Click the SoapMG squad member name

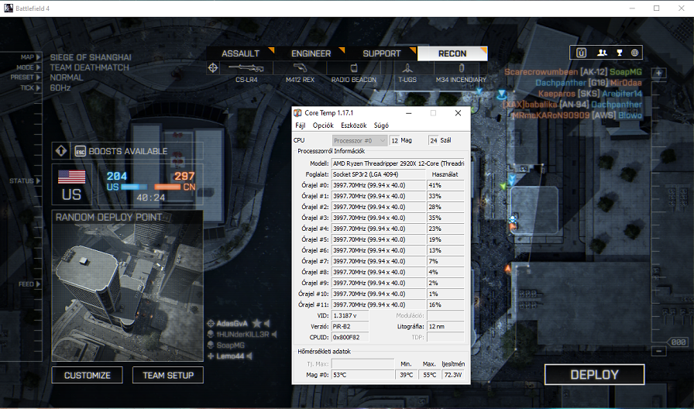point(230,345)
